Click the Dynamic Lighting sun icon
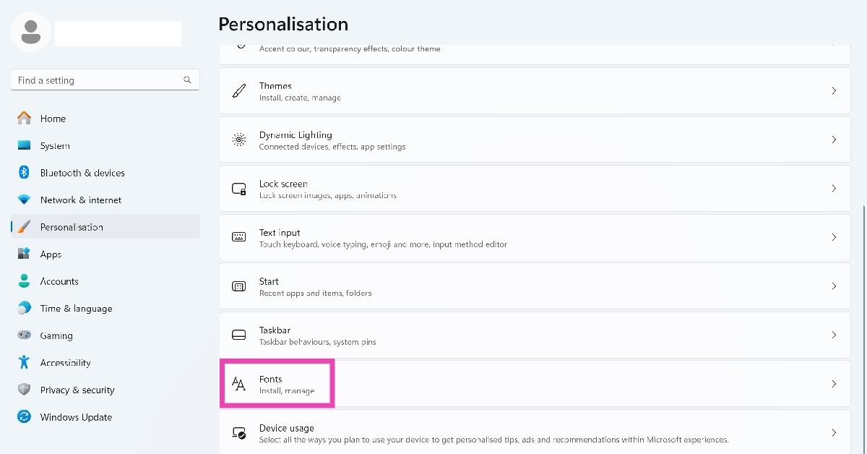The height and width of the screenshot is (454, 867). (x=239, y=140)
